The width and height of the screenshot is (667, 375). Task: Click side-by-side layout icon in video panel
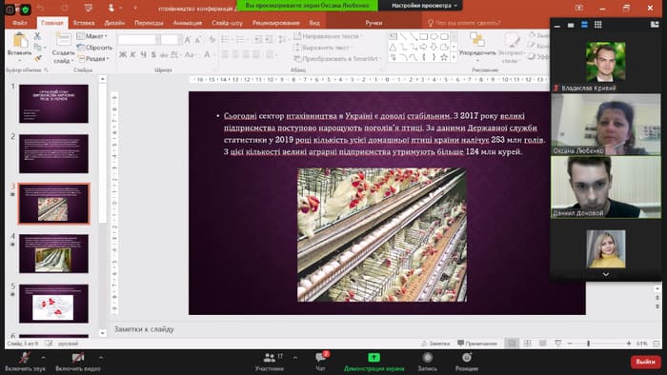tap(655, 25)
